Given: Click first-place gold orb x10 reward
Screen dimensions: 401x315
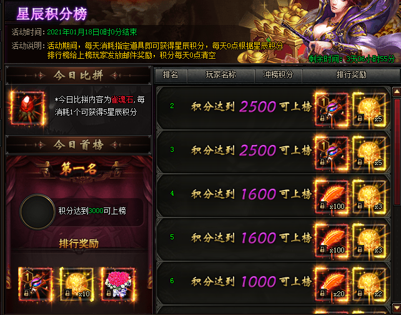Looking at the screenshot, I should (x=76, y=284).
